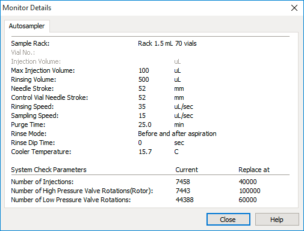Open Help for Monitor Details
304x231 pixels.
pos(277,220)
